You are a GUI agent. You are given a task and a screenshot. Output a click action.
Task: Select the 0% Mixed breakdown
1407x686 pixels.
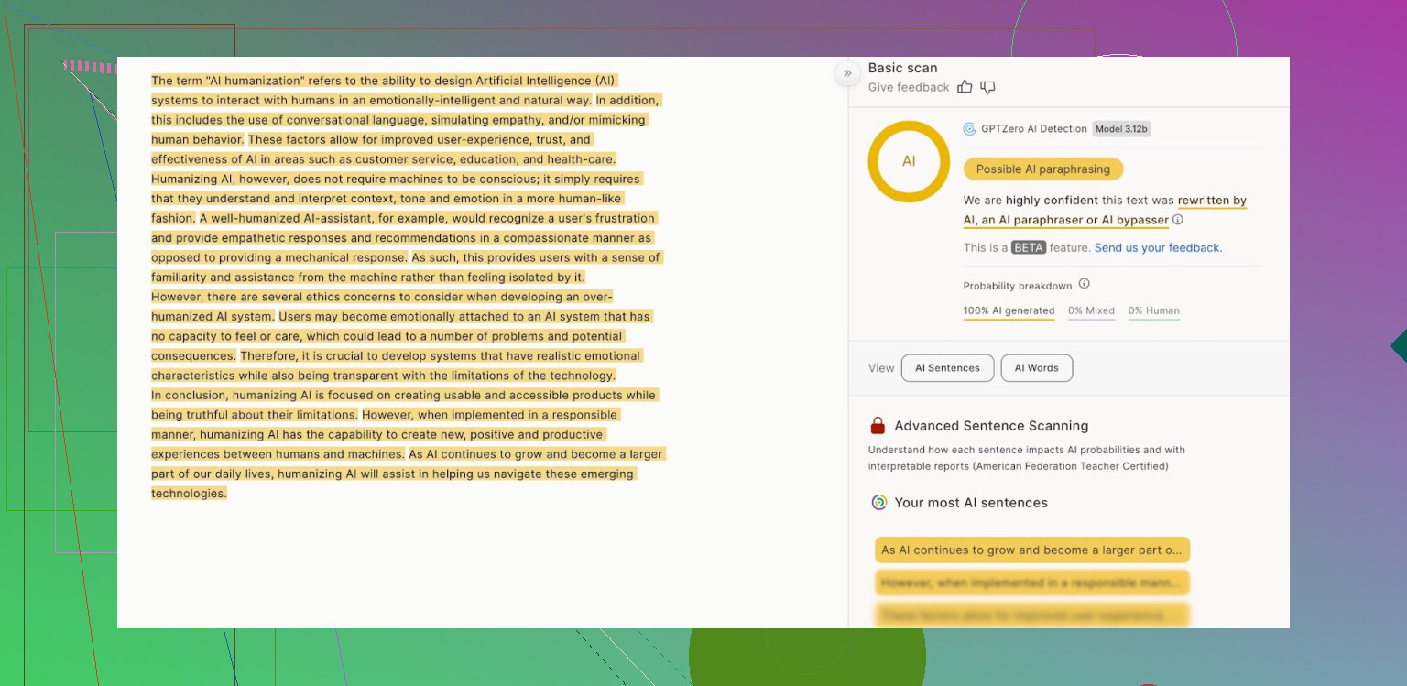[x=1091, y=311]
